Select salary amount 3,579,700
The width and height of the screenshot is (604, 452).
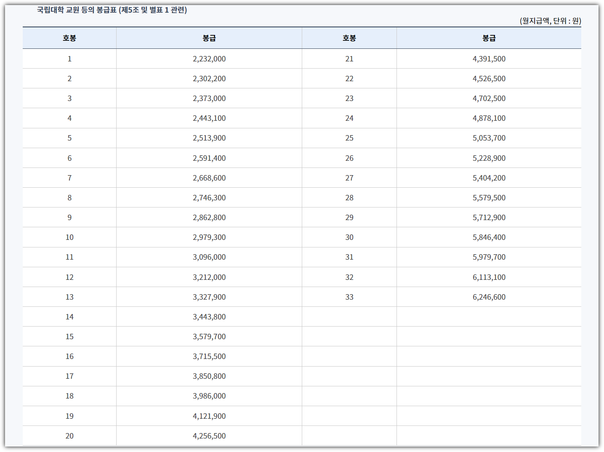pyautogui.click(x=209, y=337)
